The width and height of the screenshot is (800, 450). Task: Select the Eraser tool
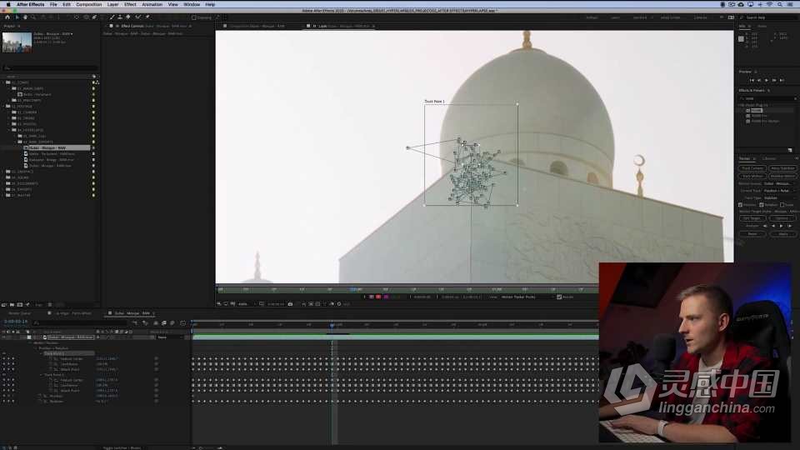[x=128, y=17]
